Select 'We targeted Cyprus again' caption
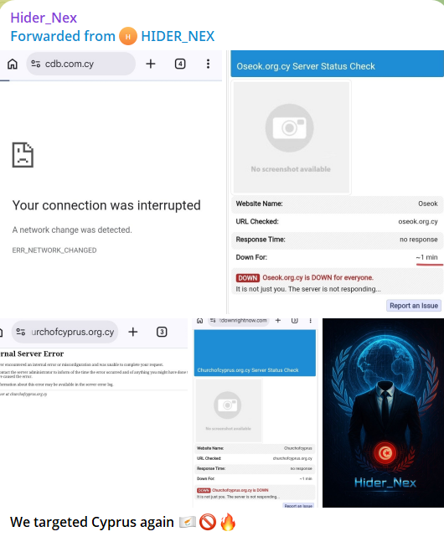444x547 pixels. point(91,522)
